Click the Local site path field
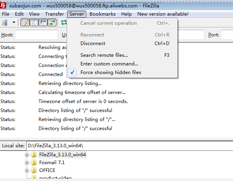233x181 pixels. (x=129, y=146)
